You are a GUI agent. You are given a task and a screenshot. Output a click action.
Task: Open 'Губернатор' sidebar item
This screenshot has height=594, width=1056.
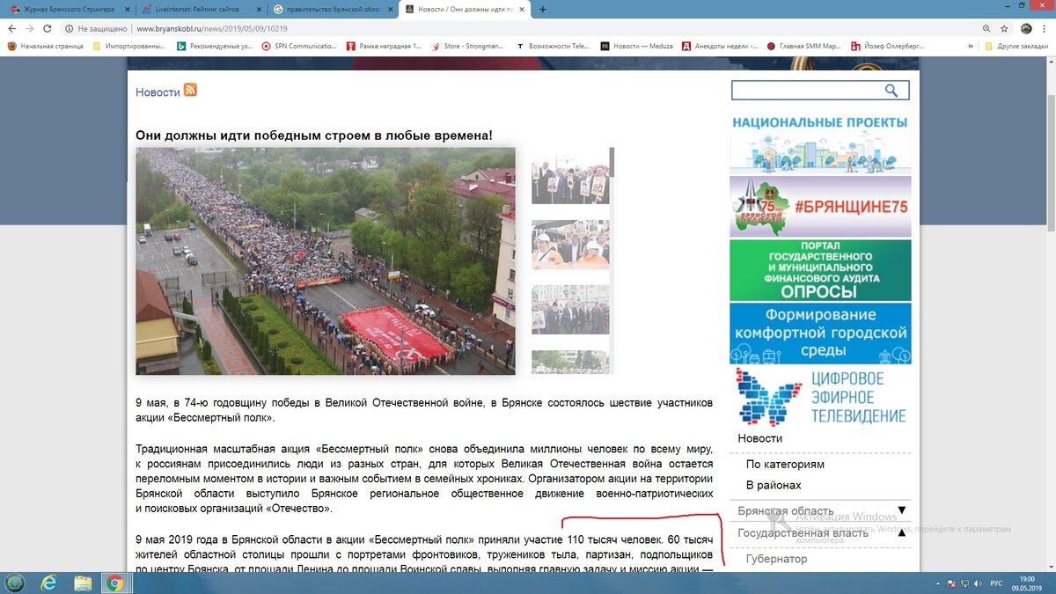click(776, 559)
